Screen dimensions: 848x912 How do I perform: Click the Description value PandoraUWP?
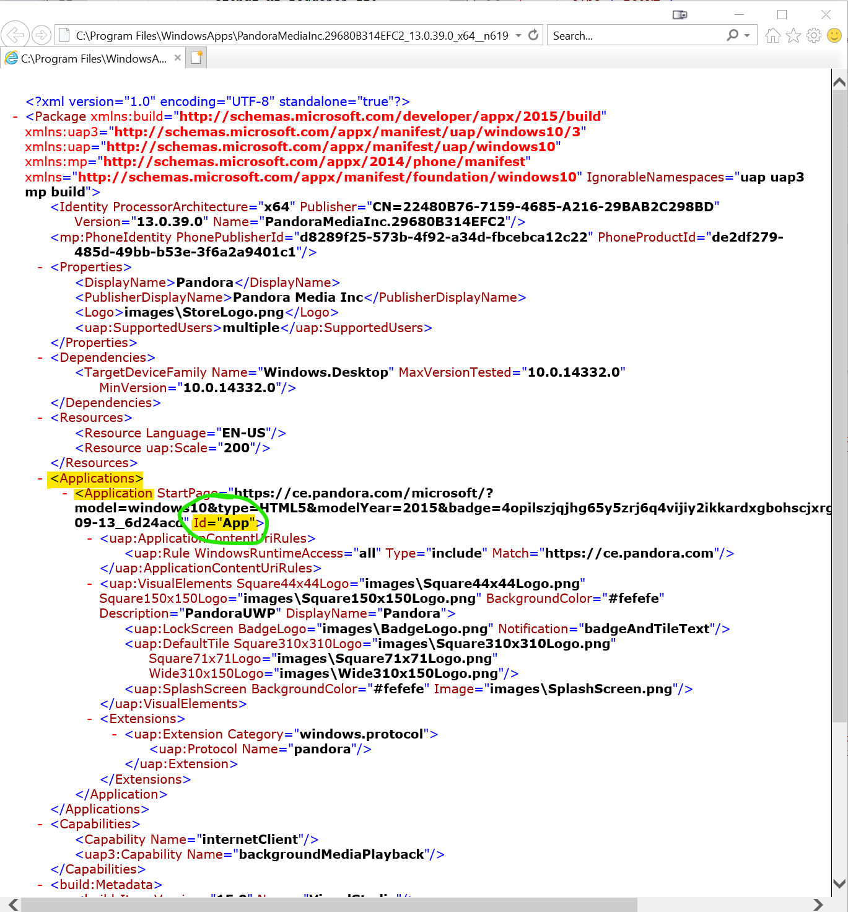230,613
